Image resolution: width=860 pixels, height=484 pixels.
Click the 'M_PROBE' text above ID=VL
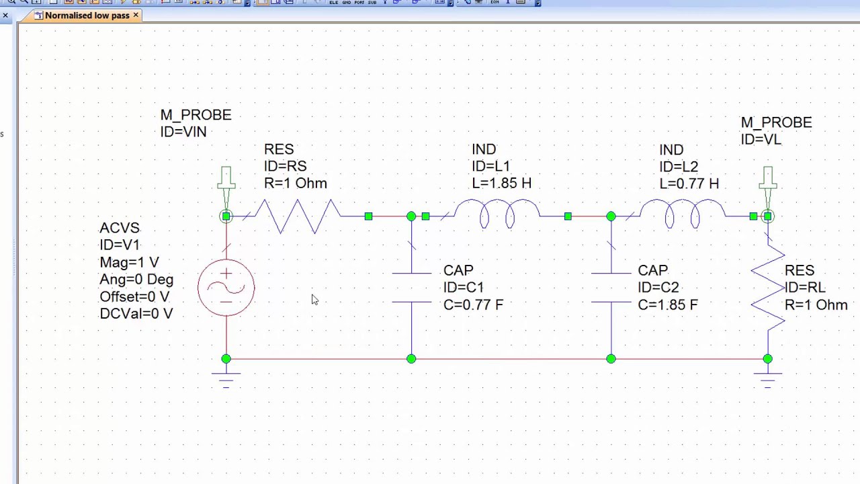click(776, 122)
